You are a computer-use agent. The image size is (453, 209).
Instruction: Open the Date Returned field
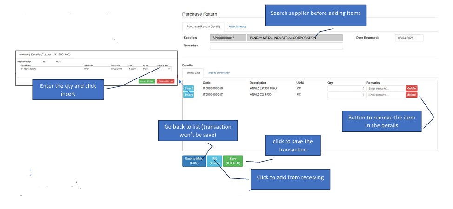[409, 38]
